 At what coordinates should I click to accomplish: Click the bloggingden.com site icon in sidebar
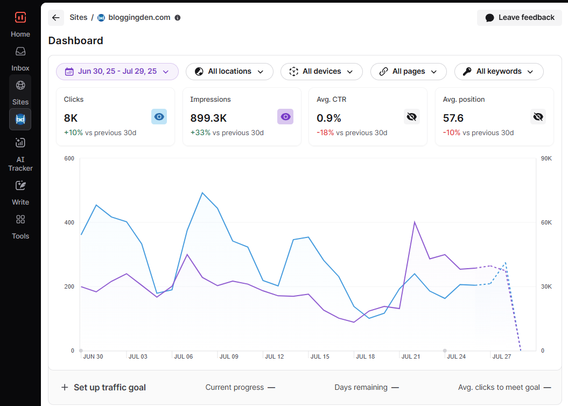(20, 119)
